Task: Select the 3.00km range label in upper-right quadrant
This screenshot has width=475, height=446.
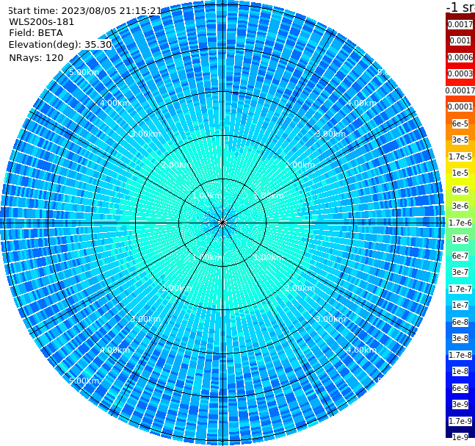Action: click(x=330, y=134)
